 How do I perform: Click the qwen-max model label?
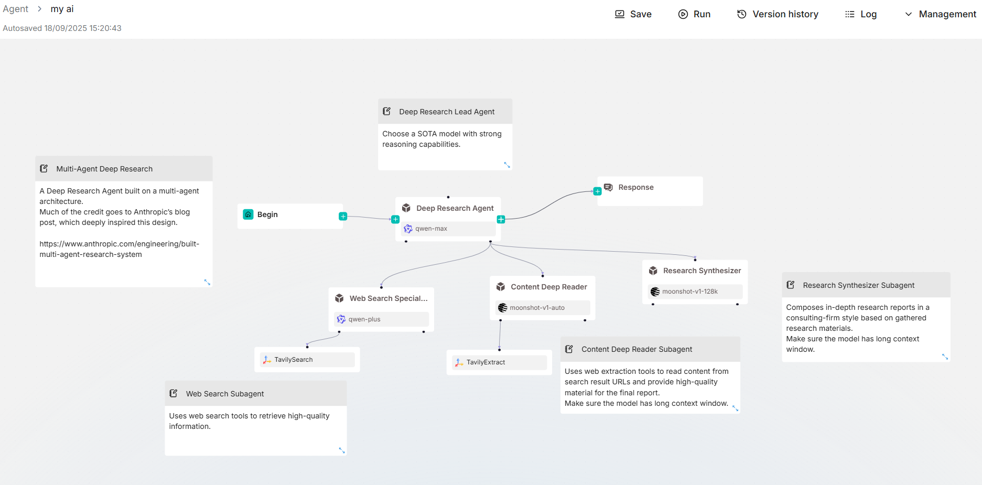click(431, 229)
